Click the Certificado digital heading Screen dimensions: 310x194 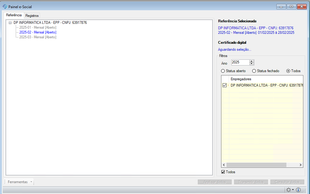click(232, 42)
